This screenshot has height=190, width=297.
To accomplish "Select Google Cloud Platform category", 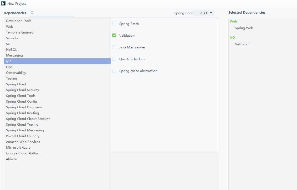I will [x=57, y=153].
